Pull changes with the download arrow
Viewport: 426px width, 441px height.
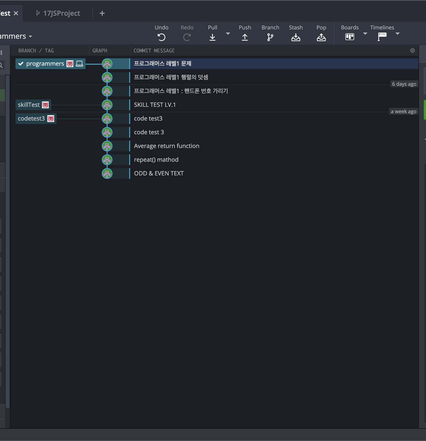(x=212, y=37)
